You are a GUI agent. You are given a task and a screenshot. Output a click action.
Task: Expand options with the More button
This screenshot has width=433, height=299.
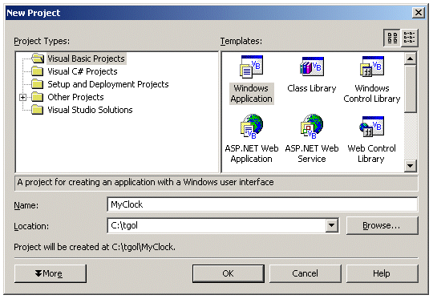[x=51, y=273]
